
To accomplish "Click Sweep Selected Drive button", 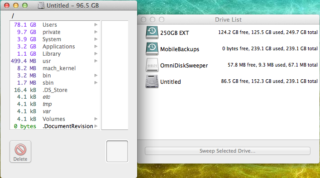I will [228, 151].
